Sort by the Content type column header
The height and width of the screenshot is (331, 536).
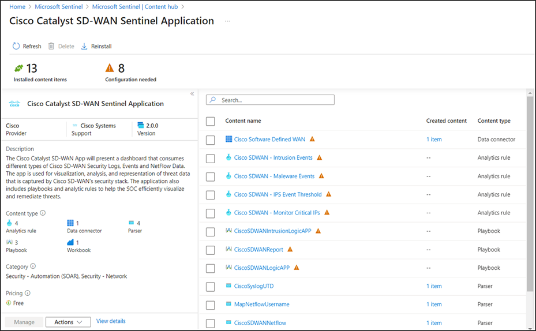(494, 121)
